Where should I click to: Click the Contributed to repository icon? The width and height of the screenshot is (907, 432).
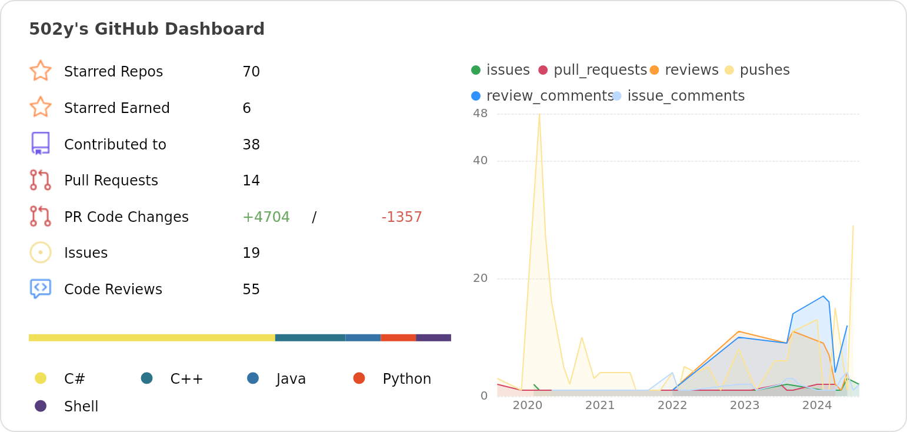[41, 144]
